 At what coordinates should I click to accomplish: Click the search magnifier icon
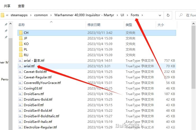click(181, 15)
